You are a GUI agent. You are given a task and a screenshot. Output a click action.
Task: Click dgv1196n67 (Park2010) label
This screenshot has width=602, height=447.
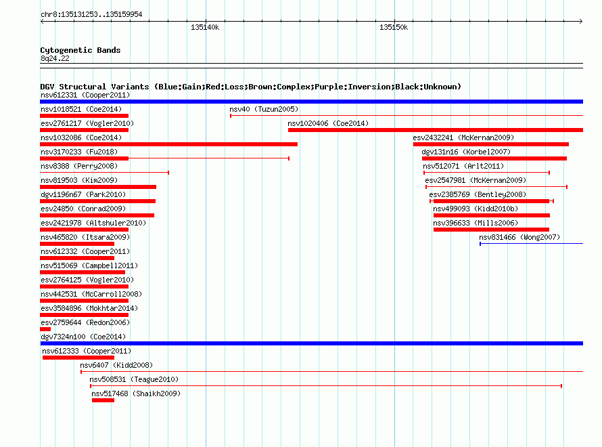(x=83, y=194)
